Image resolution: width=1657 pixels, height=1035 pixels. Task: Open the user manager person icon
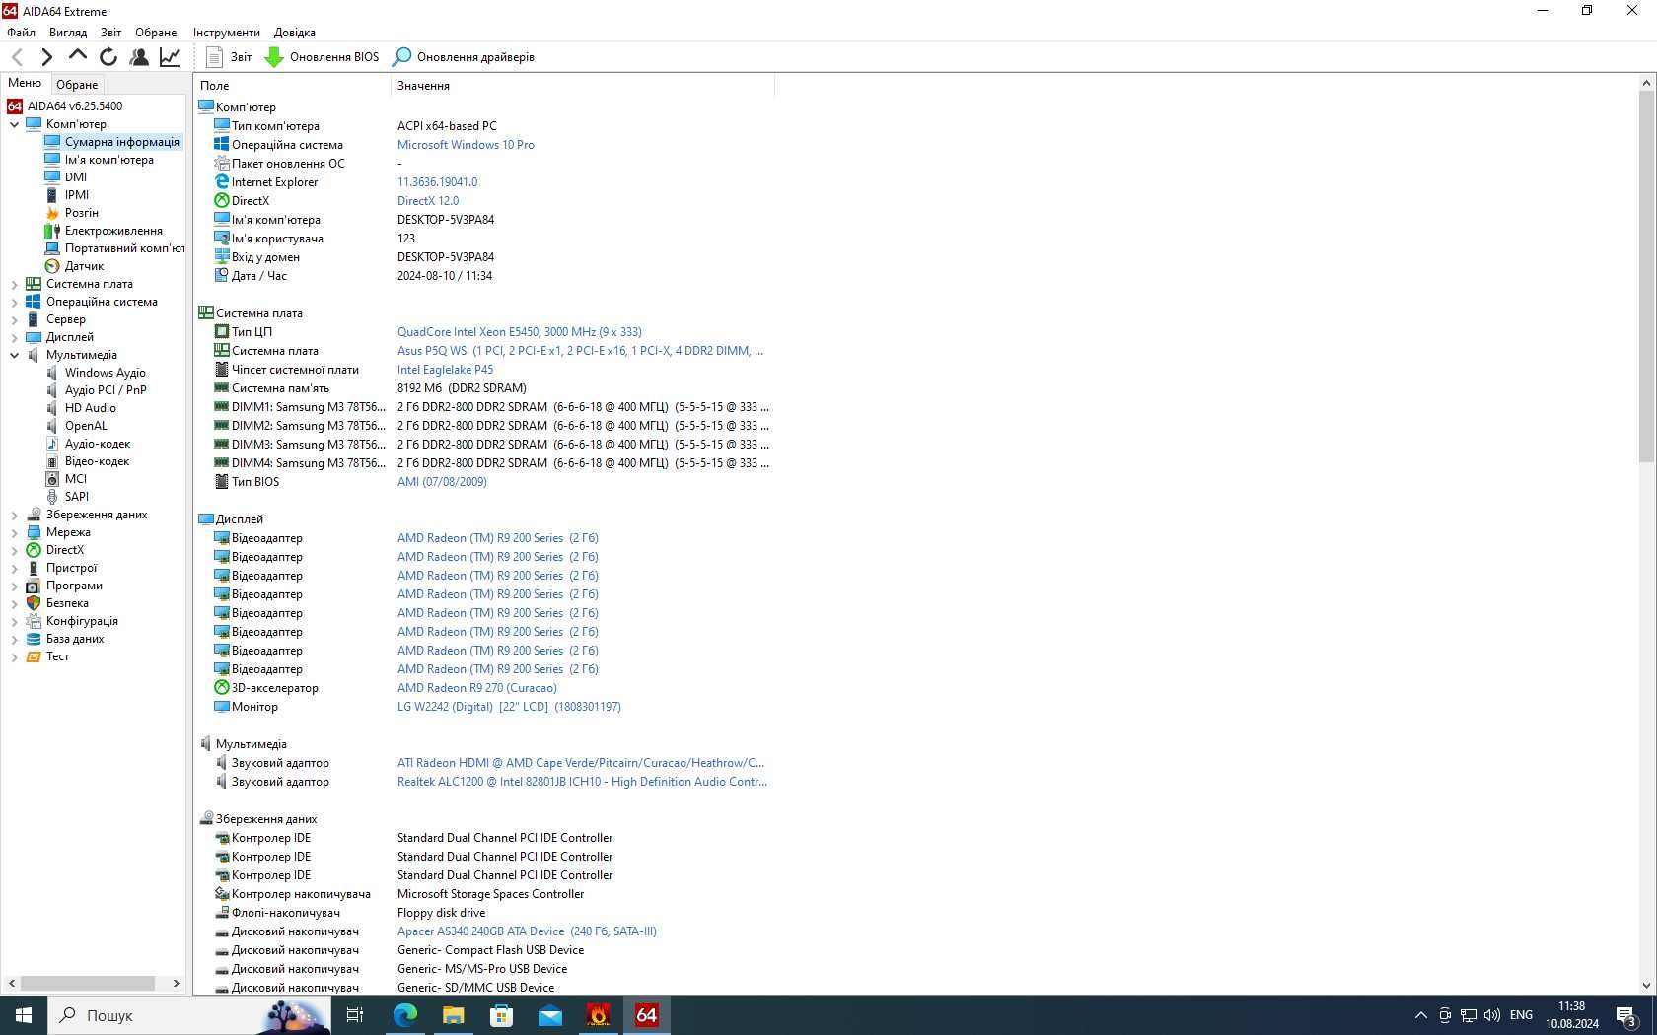click(139, 57)
